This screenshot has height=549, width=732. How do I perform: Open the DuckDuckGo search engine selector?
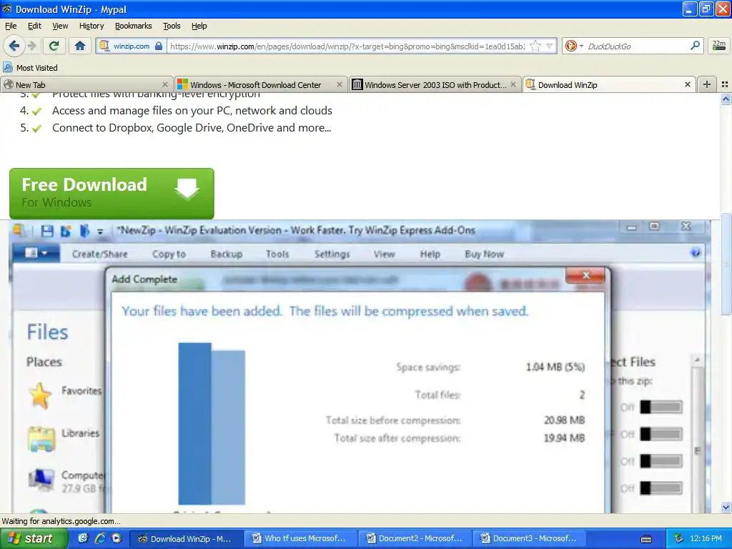coord(574,46)
